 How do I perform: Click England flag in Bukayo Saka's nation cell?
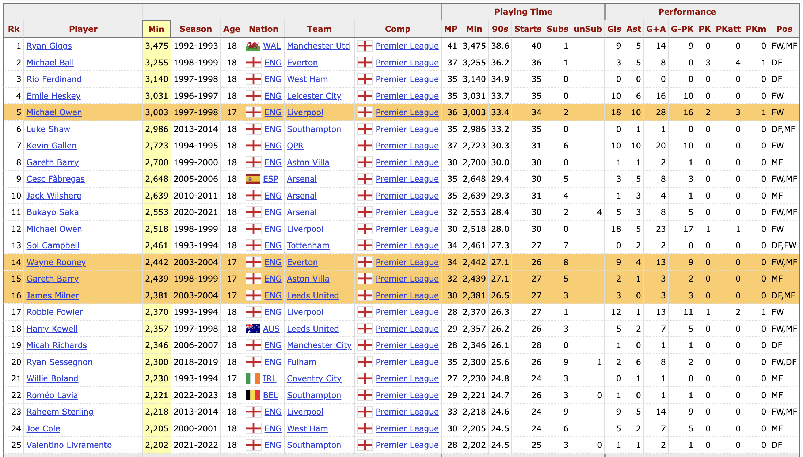pyautogui.click(x=253, y=212)
